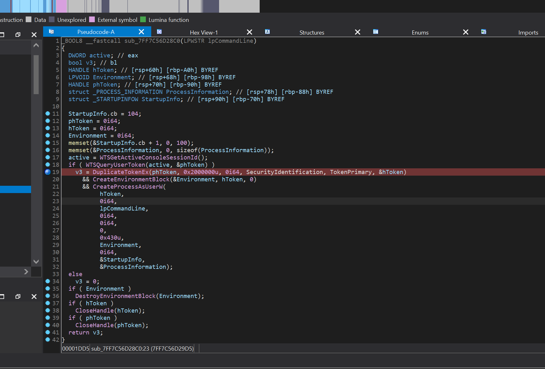
Task: Close the Structures tab
Action: 358,32
